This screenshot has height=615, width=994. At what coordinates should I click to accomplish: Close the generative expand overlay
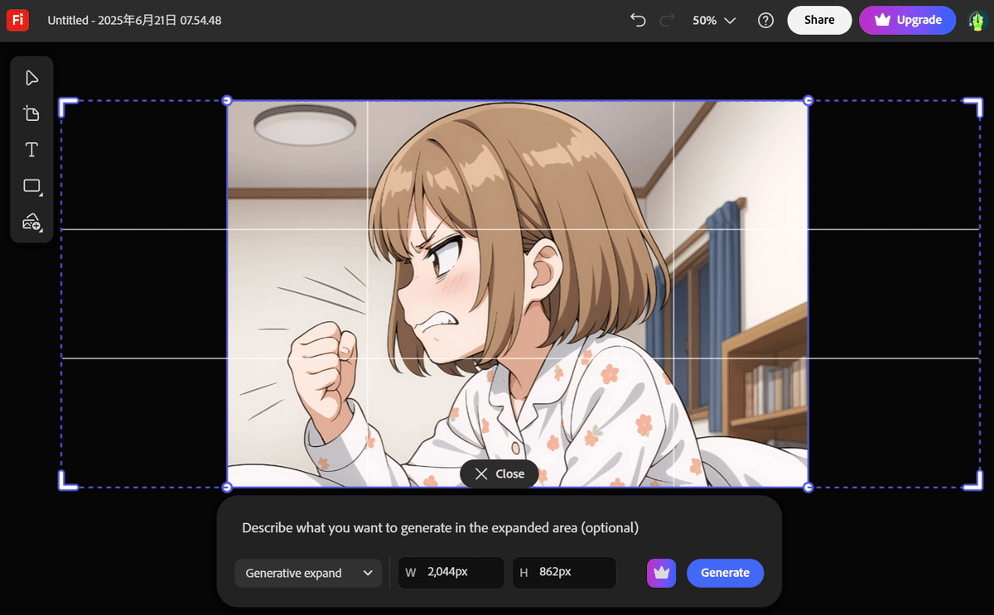499,473
